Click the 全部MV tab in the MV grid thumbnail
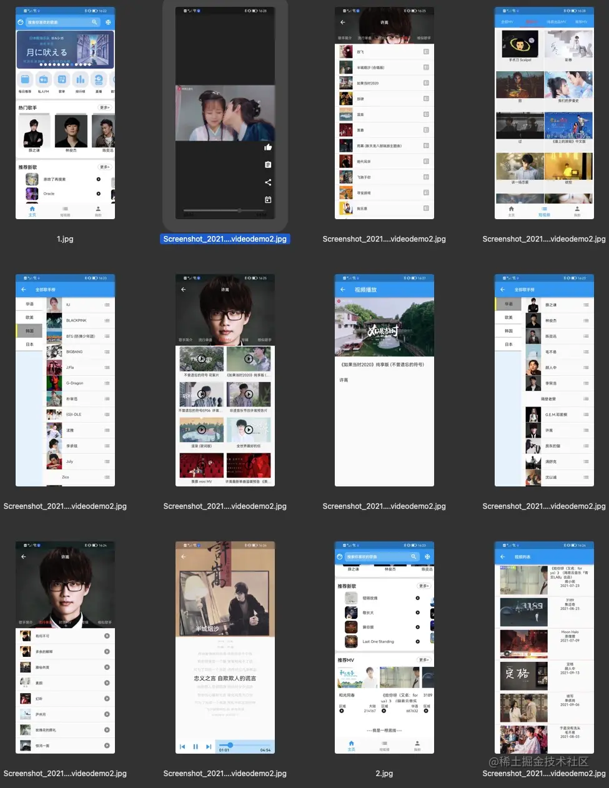This screenshot has height=788, width=609. pos(507,22)
